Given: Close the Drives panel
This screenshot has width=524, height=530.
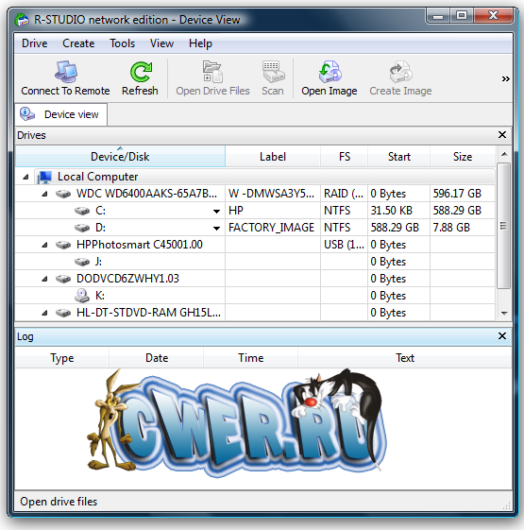Looking at the screenshot, I should [x=502, y=135].
